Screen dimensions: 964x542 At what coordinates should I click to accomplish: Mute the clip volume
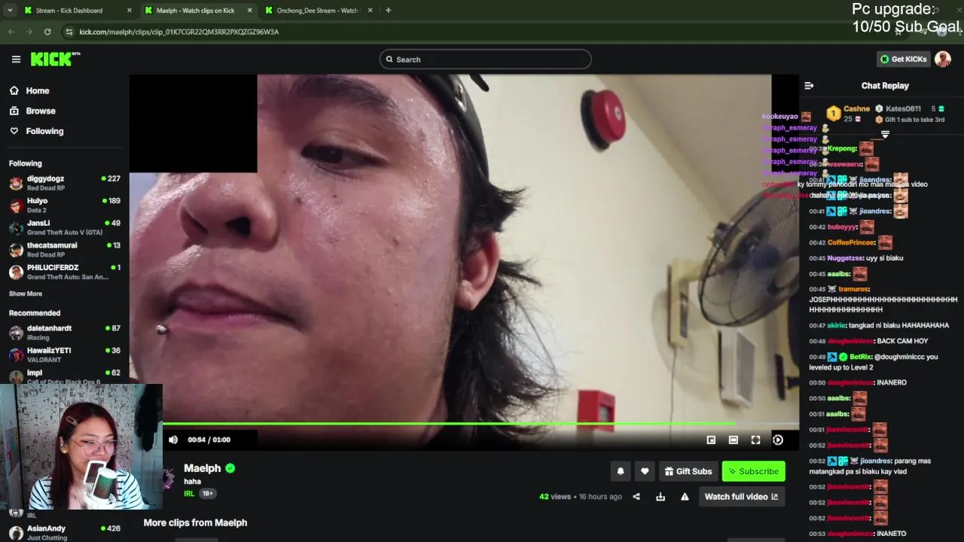[173, 440]
